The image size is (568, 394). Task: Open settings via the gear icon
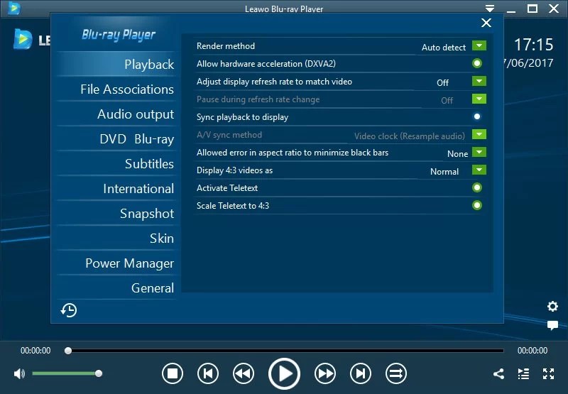coord(552,307)
